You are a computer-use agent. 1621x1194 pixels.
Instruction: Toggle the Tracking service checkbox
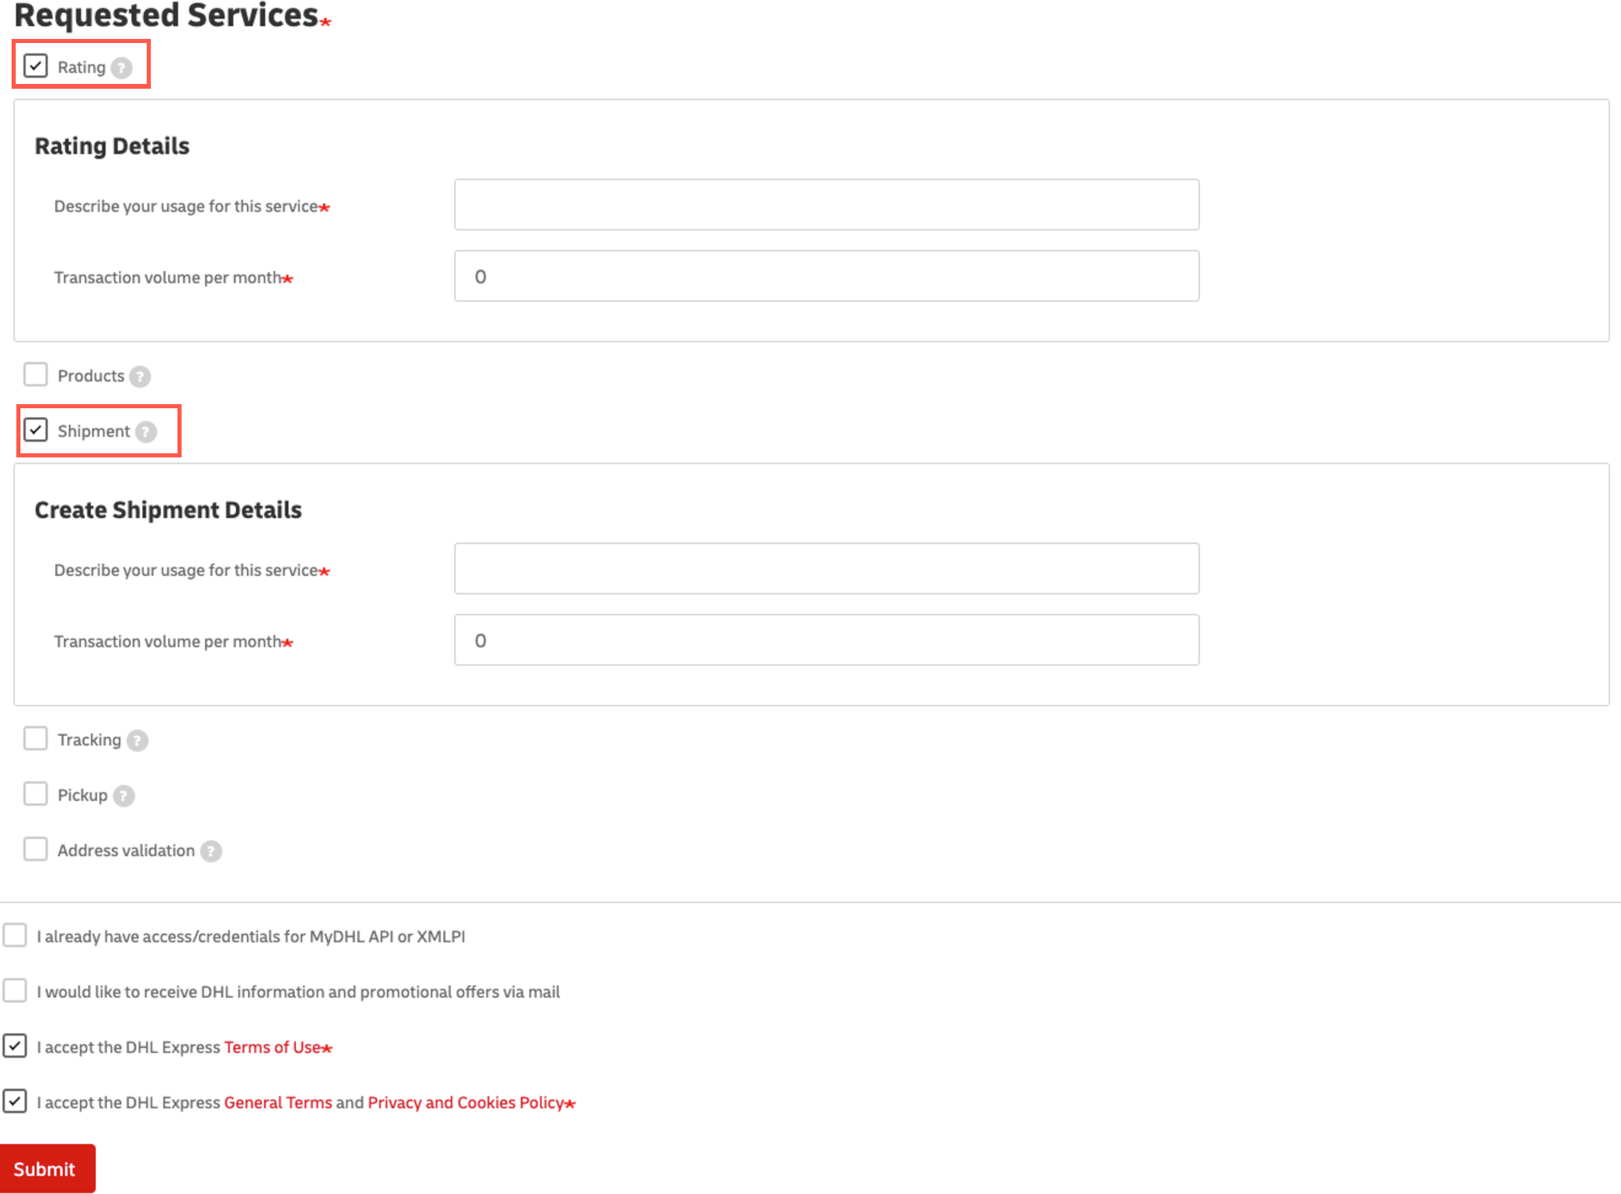pyautogui.click(x=35, y=739)
